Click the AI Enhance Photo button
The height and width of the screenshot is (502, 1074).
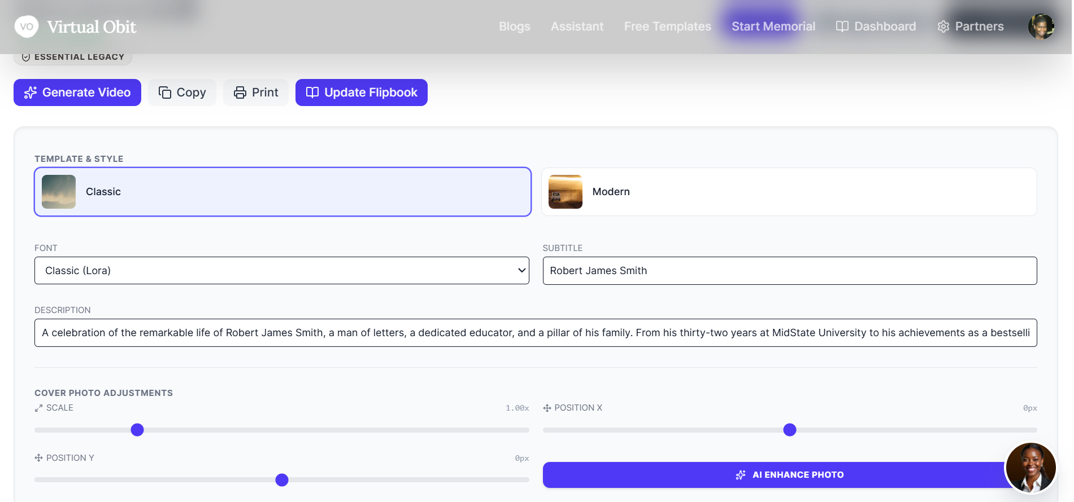(x=790, y=475)
